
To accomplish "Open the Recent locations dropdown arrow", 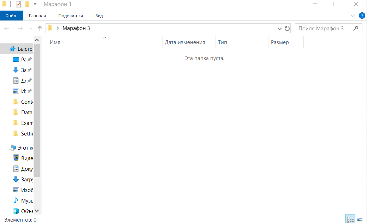I will 31,29.
